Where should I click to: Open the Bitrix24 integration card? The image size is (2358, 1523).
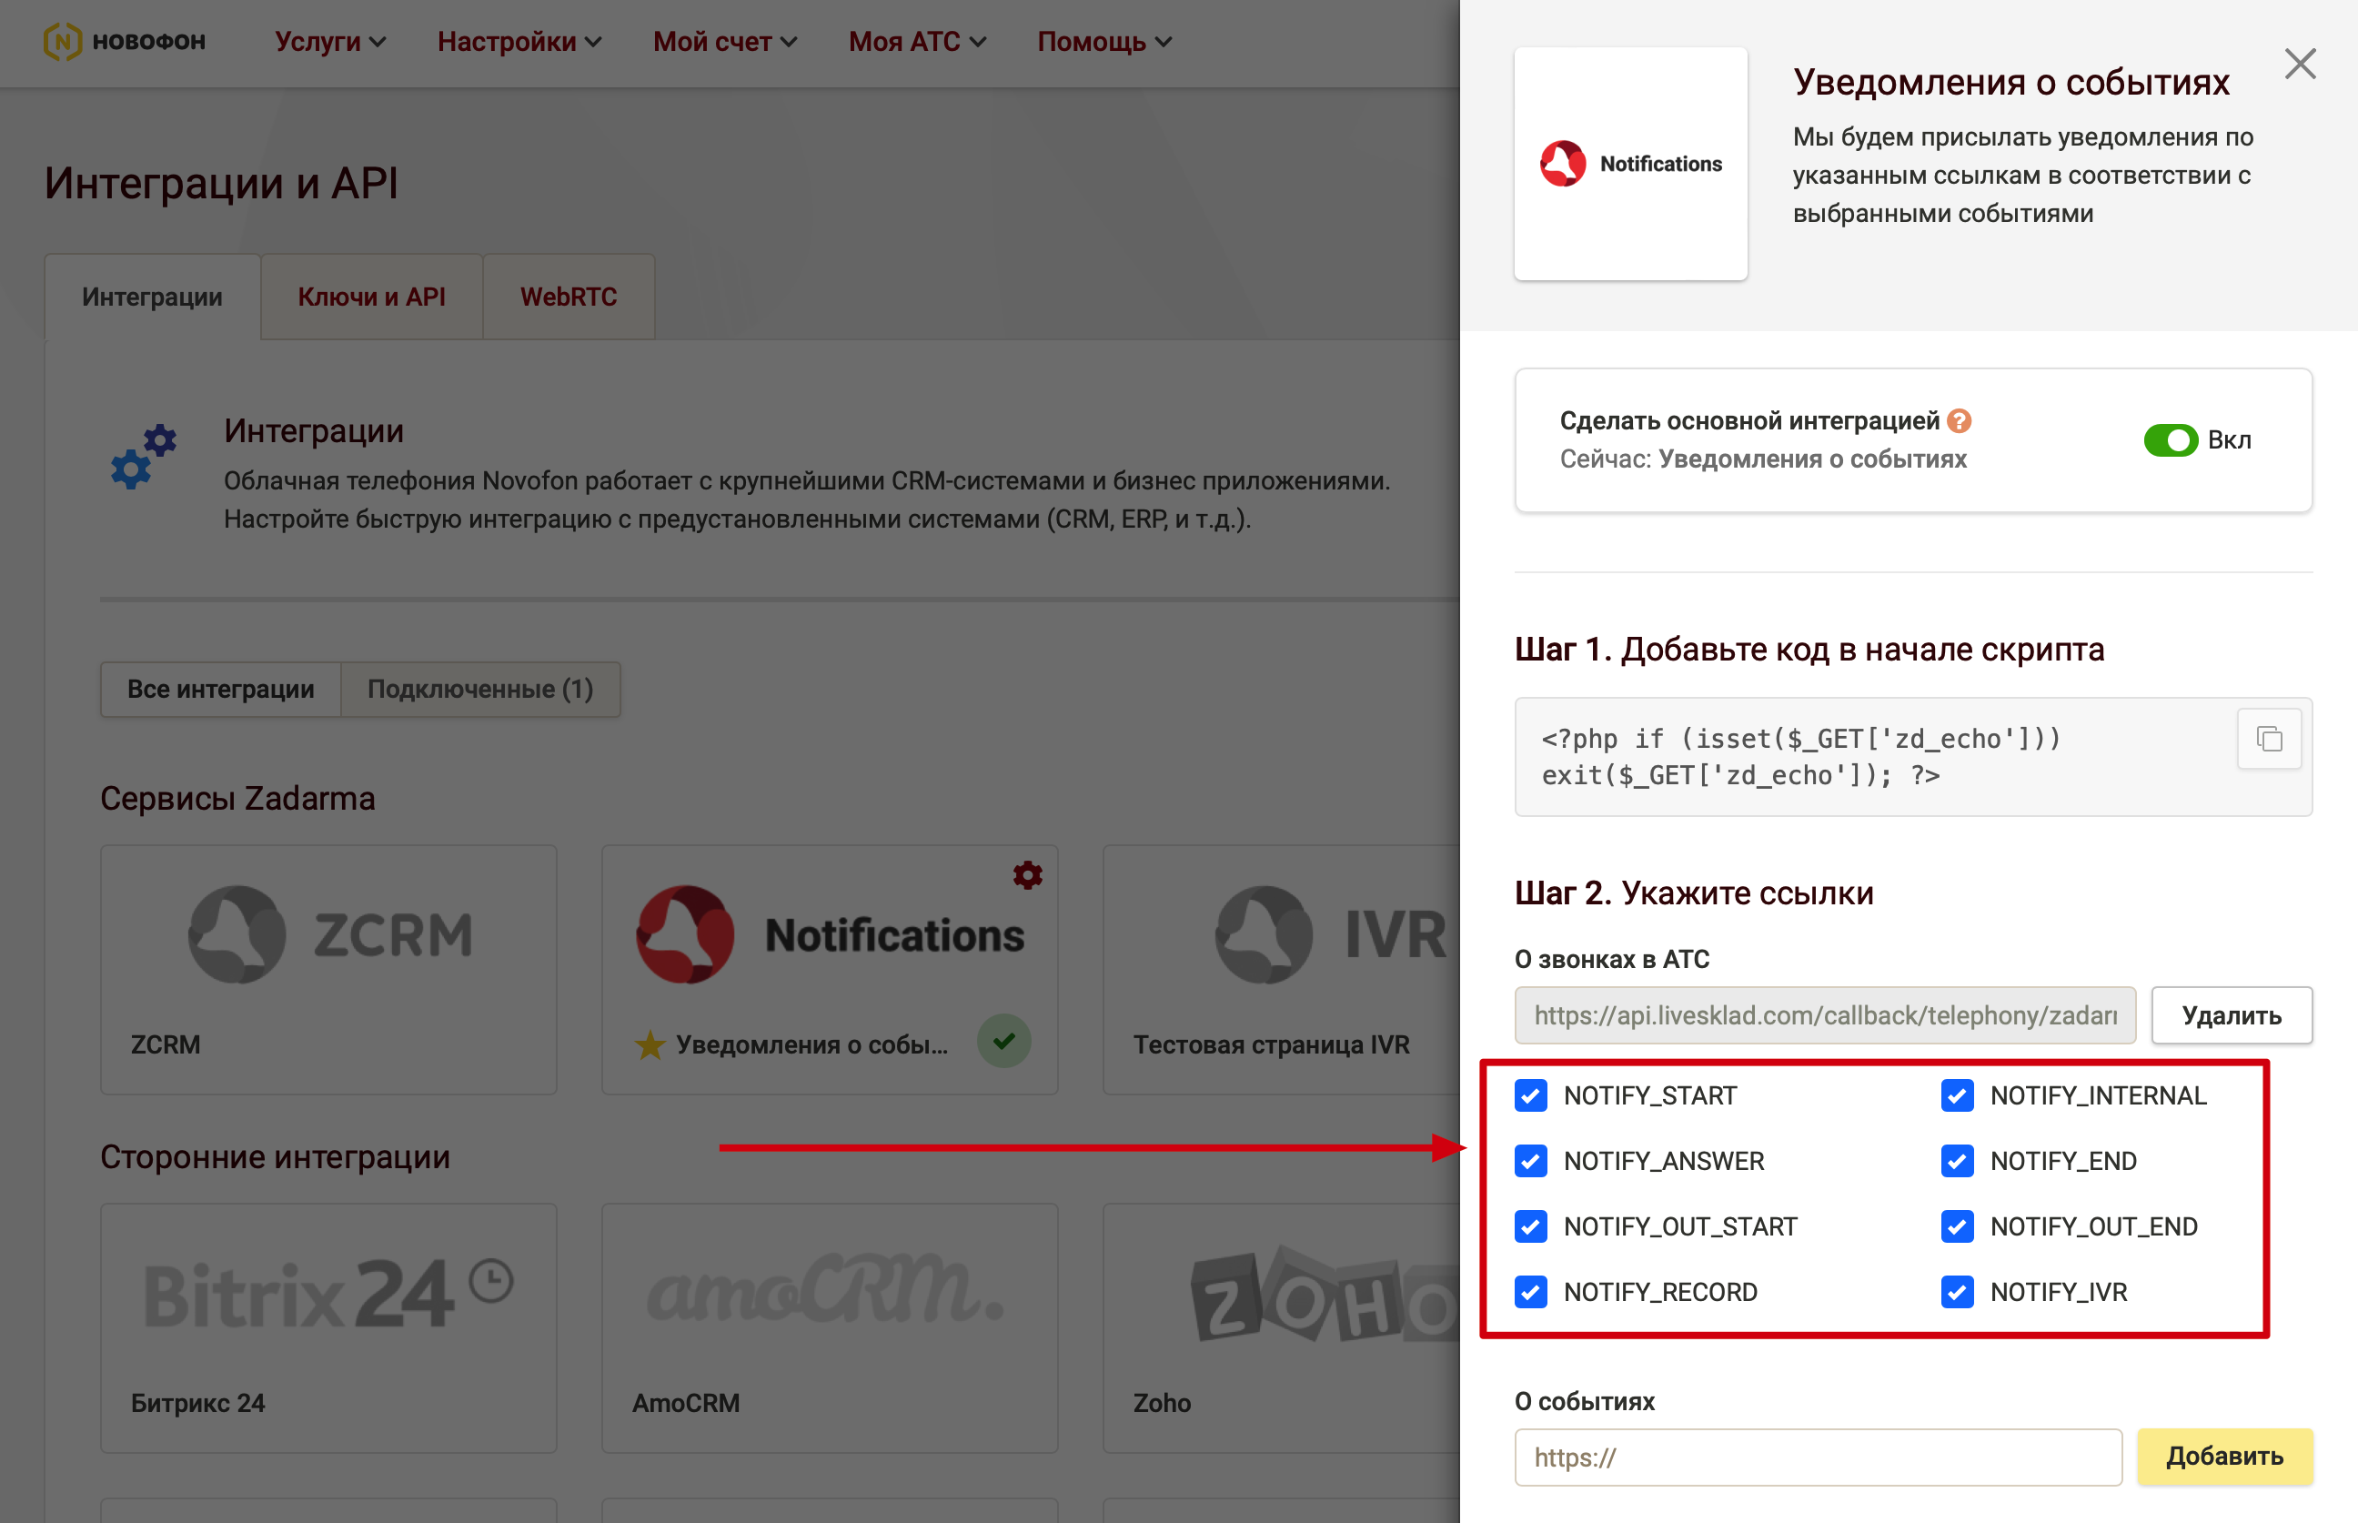tap(328, 1328)
